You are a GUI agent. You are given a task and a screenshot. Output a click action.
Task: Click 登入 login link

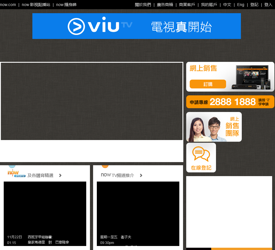268,5
